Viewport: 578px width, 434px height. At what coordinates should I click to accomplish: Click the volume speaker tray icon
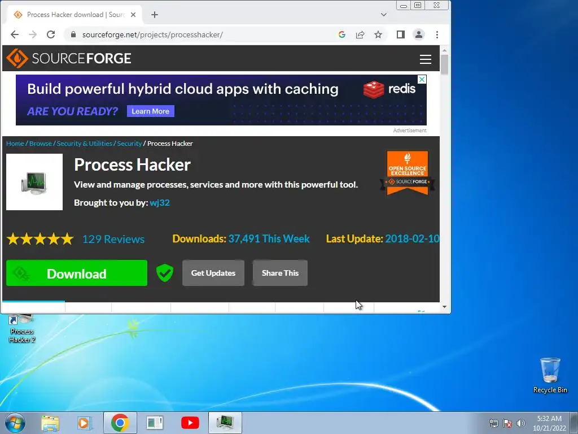(x=520, y=423)
